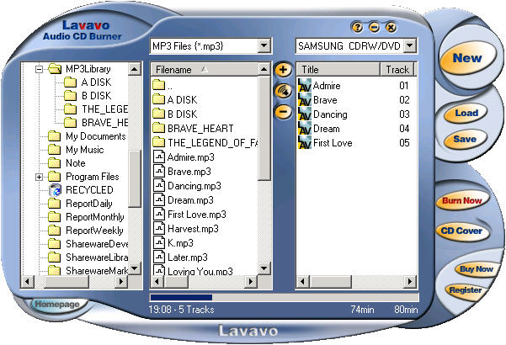506x345 pixels.
Task: Select 'Dream.mp3' in file list
Action: 190,200
